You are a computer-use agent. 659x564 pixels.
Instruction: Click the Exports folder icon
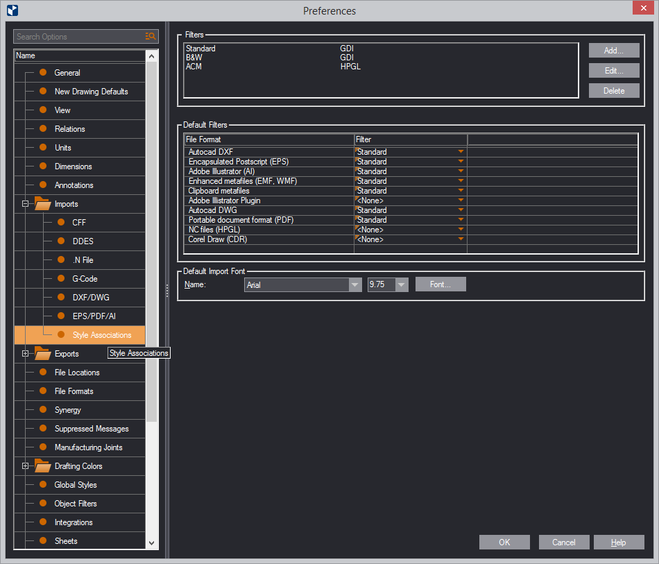click(x=42, y=353)
